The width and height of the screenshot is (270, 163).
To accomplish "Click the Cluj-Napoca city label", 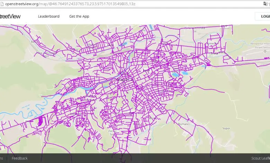I will click(125, 77).
